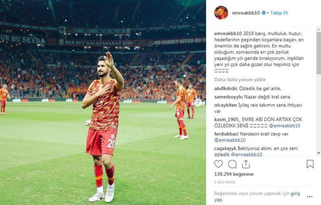This screenshot has width=321, height=205.
Task: Click the emreakbb10 profile avatar
Action: click(x=221, y=12)
